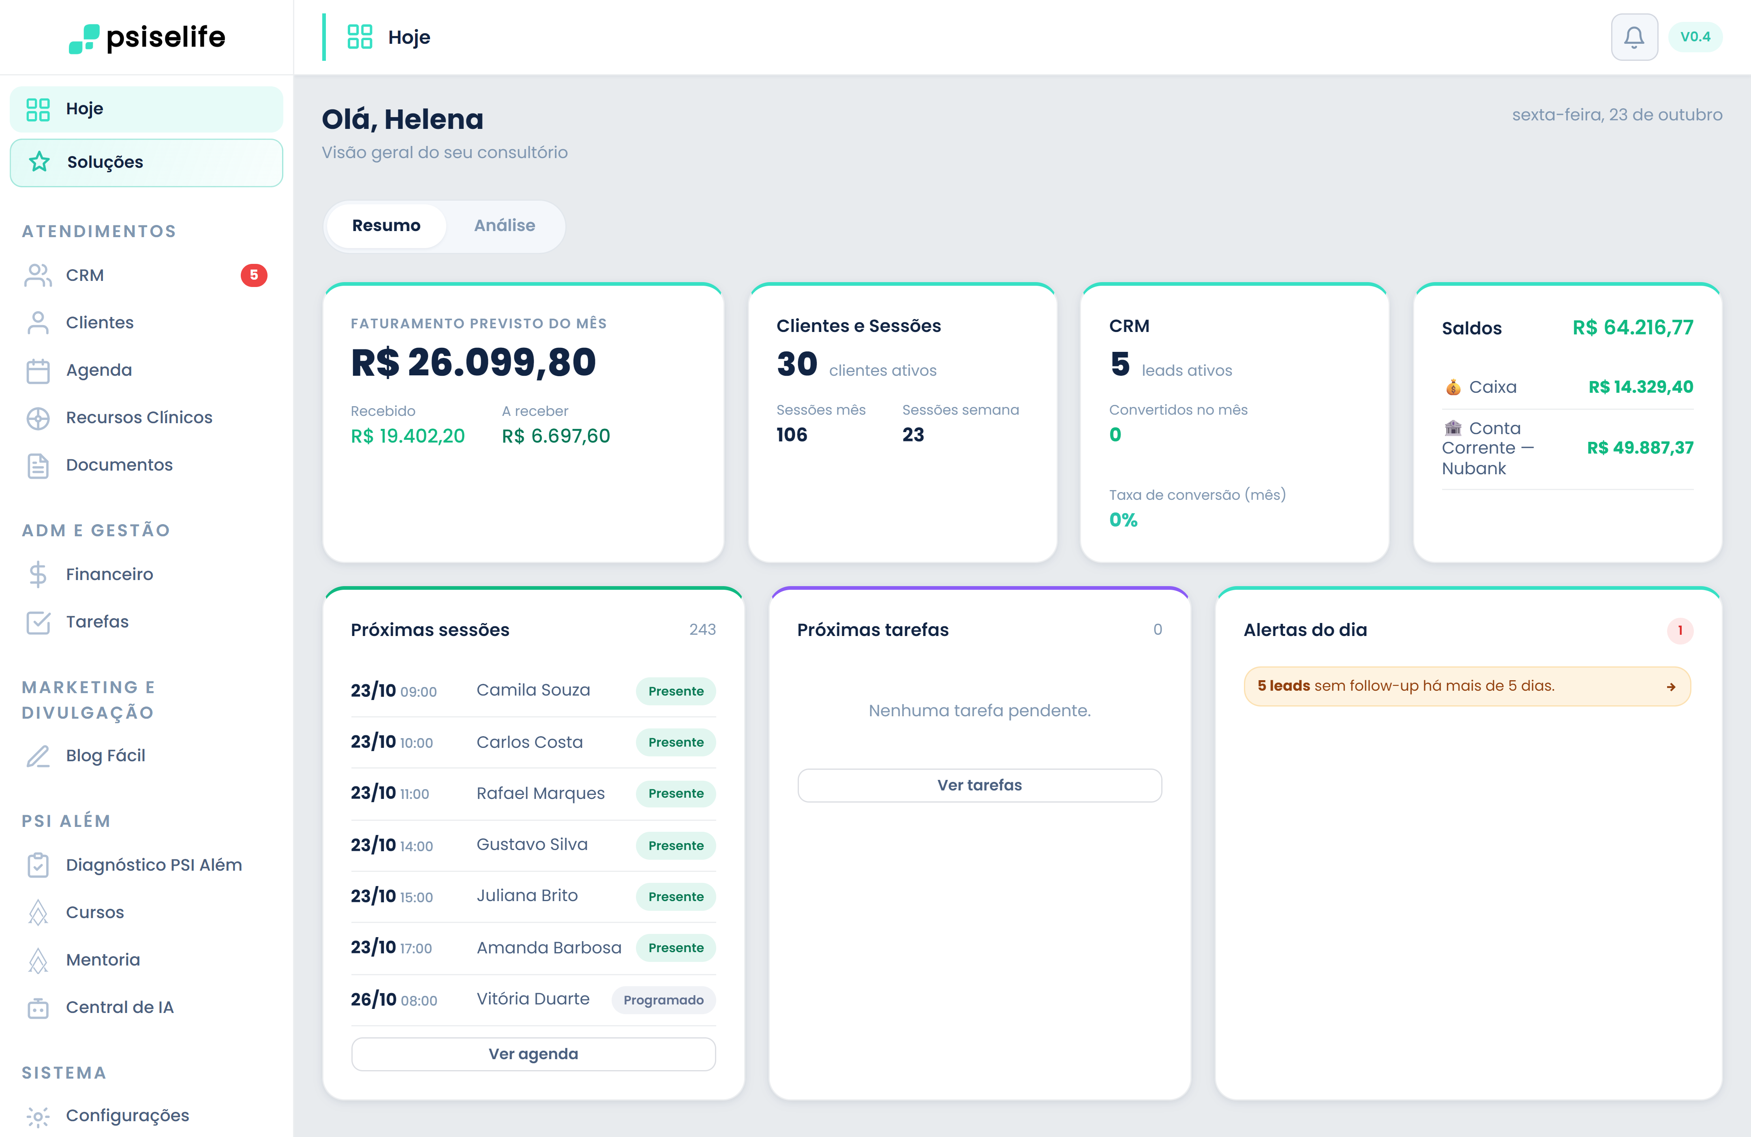1751x1137 pixels.
Task: Open the Configurações gear icon
Action: 38,1116
